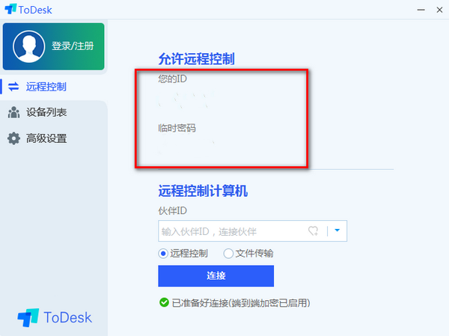
Task: Focus the 伙伴ID input field
Action: coord(252,231)
